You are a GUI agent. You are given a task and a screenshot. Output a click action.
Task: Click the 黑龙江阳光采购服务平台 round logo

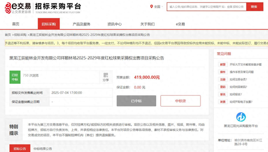[241, 117]
